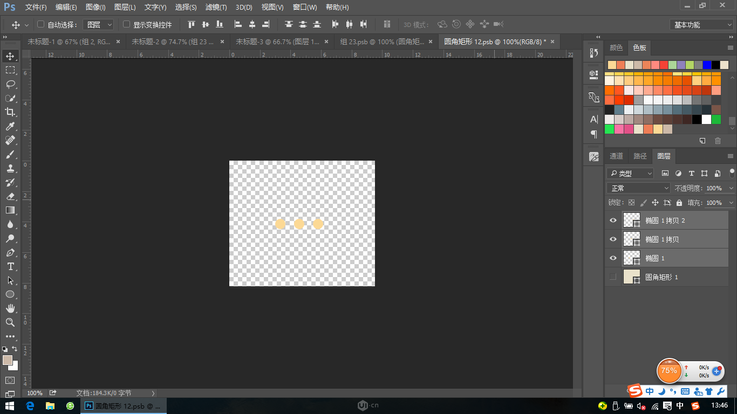
Task: Select the Crop tool
Action: point(10,112)
